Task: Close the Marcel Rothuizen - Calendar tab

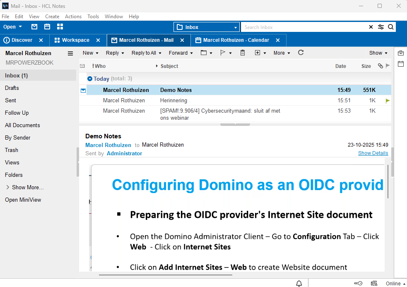Action: pyautogui.click(x=278, y=40)
